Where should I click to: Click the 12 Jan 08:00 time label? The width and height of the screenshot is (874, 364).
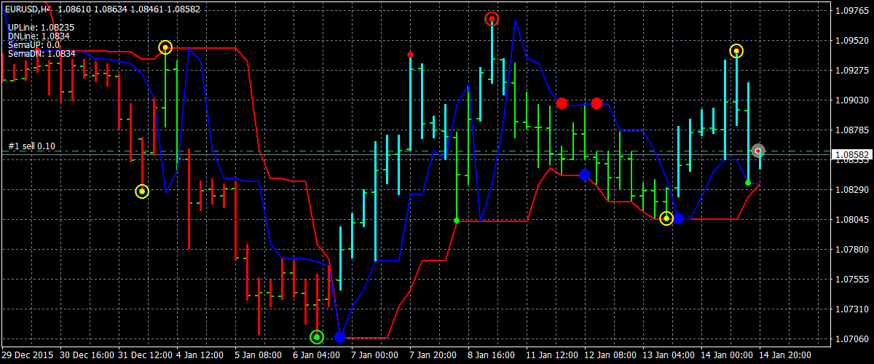tap(612, 355)
